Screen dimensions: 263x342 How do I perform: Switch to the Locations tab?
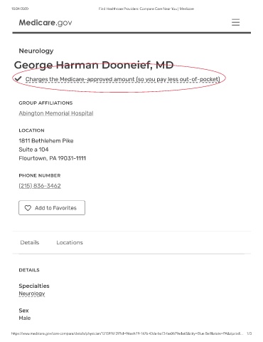(x=70, y=242)
